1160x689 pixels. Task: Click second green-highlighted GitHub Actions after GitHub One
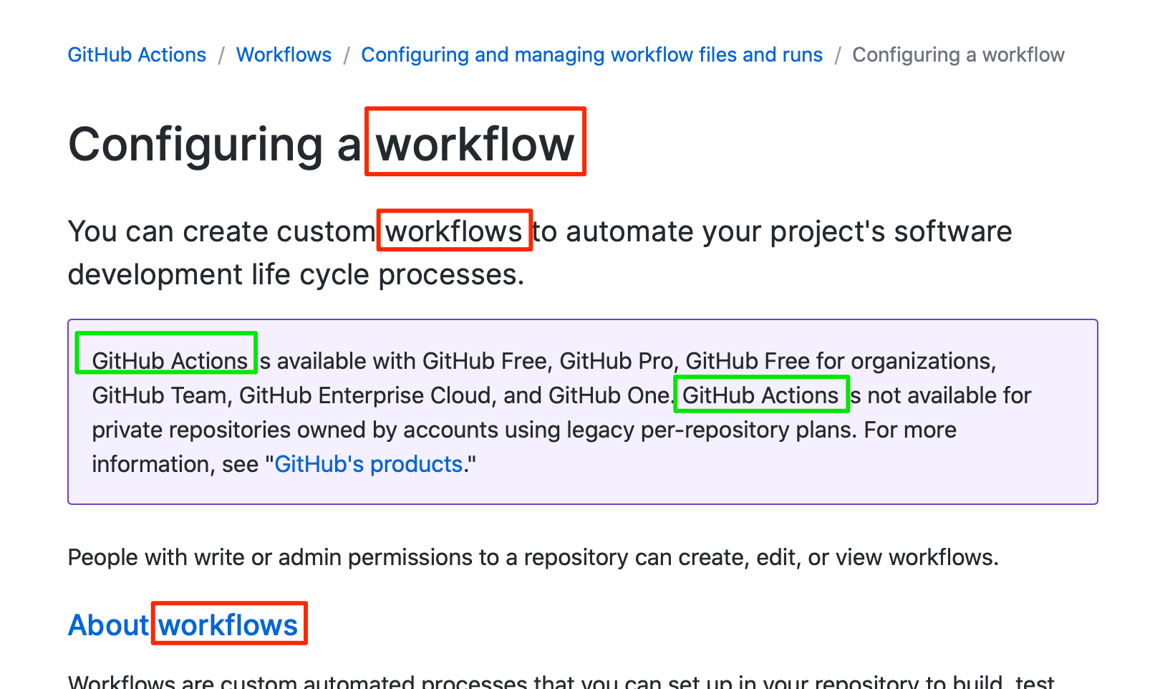[762, 394]
